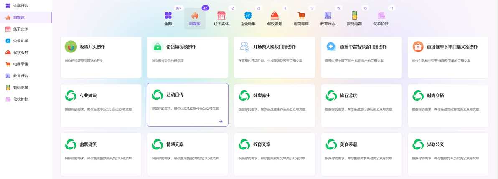Open the 时尚穿搭 card title

pos(435,95)
